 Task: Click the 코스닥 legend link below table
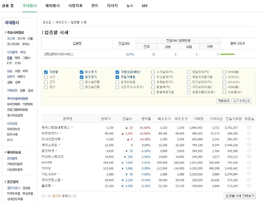click(x=56, y=196)
